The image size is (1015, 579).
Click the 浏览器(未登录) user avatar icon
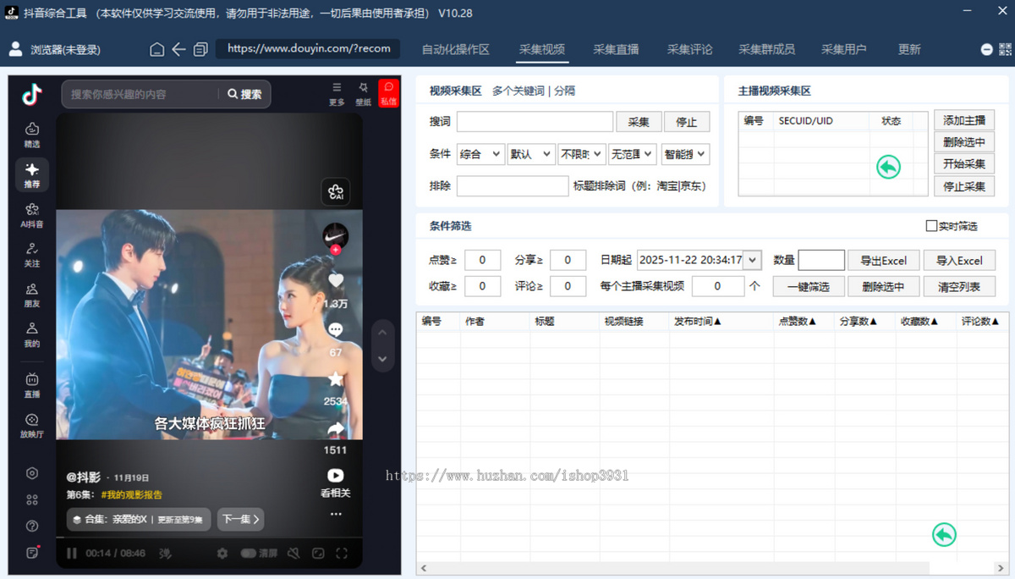(x=15, y=49)
